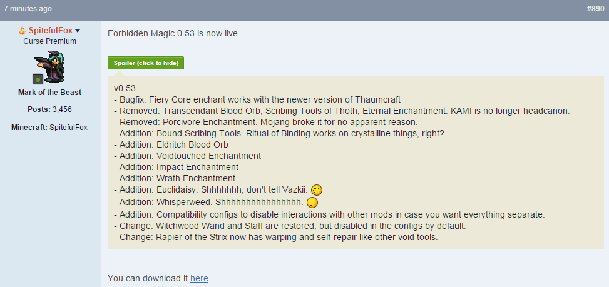Image resolution: width=609 pixels, height=287 pixels.
Task: Open SpitefulFox's pixel-art avatar image
Action: coord(49,67)
